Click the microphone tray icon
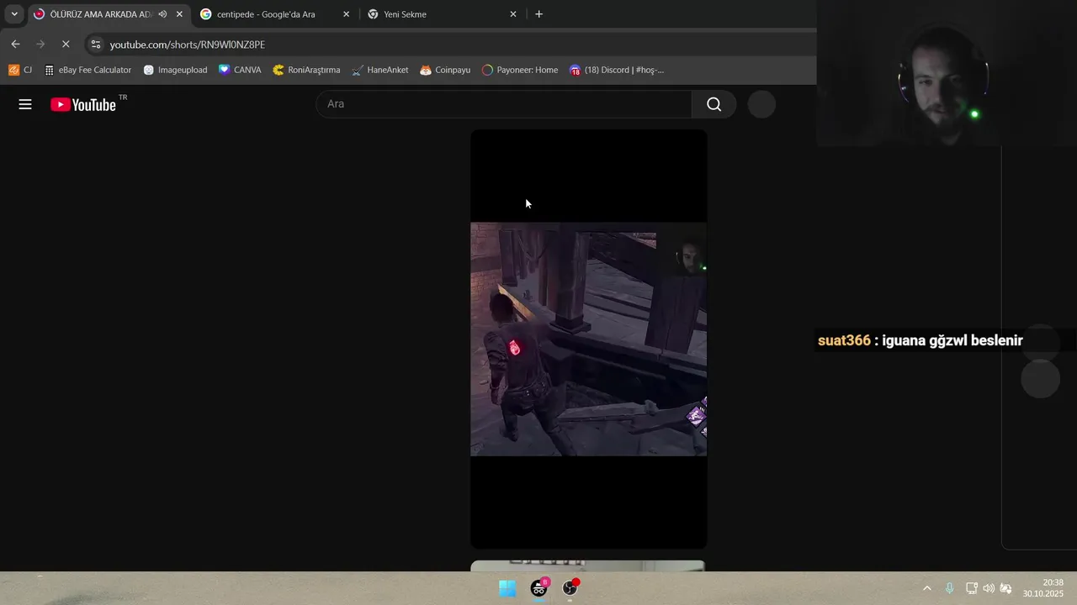 (949, 588)
